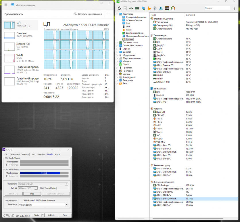Enable Reference checkbox under CPU Single Thread
Screen dimensions: 240x222
7,165
